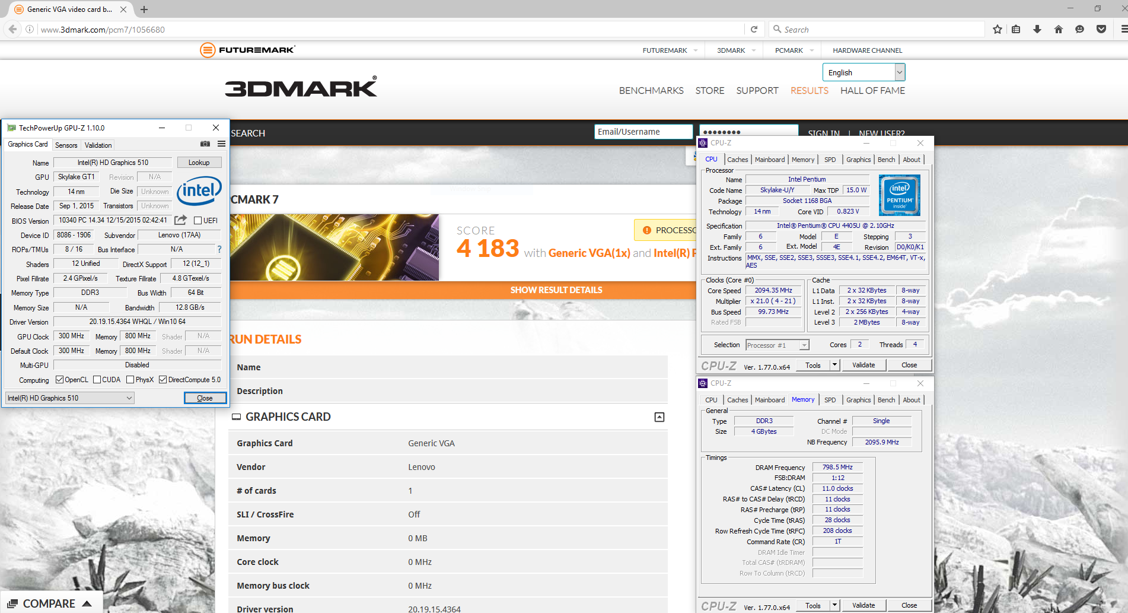Open the Processor #1 selection dropdown
1128x613 pixels.
click(x=778, y=345)
